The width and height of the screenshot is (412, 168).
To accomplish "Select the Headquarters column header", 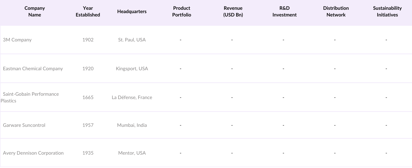I will (132, 12).
